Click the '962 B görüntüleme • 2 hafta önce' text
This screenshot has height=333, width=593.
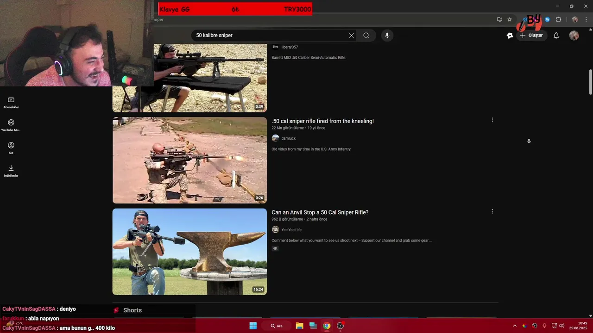point(299,219)
